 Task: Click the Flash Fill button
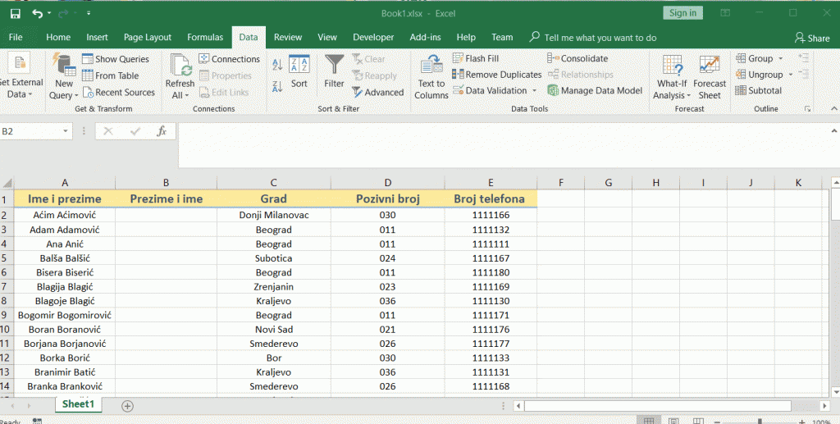pos(476,58)
